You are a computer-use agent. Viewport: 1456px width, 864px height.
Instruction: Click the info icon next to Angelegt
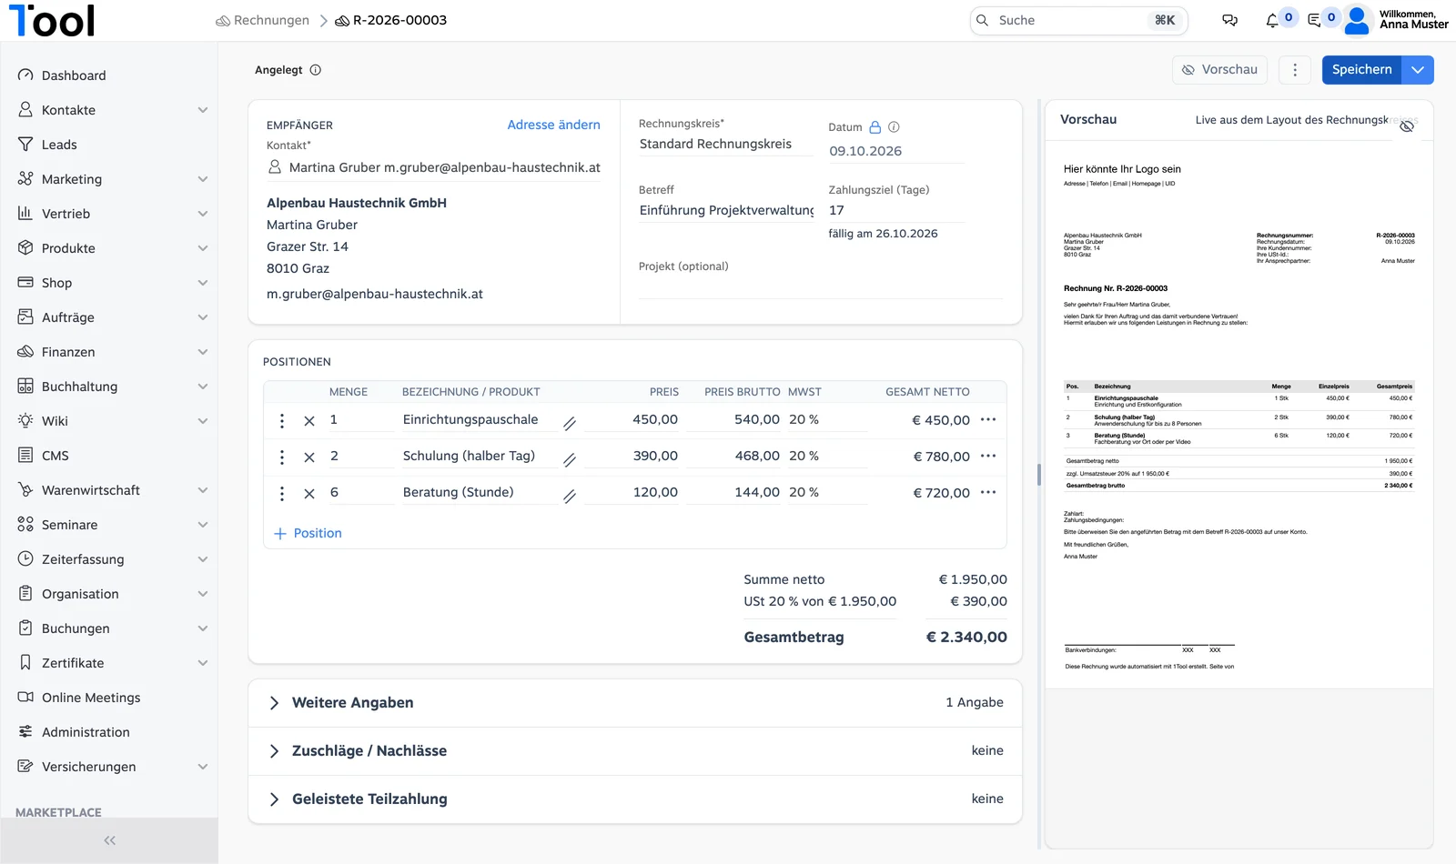click(316, 70)
